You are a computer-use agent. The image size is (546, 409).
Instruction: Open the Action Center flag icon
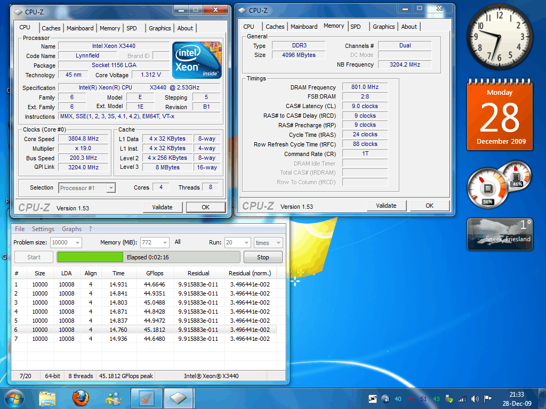click(487, 399)
